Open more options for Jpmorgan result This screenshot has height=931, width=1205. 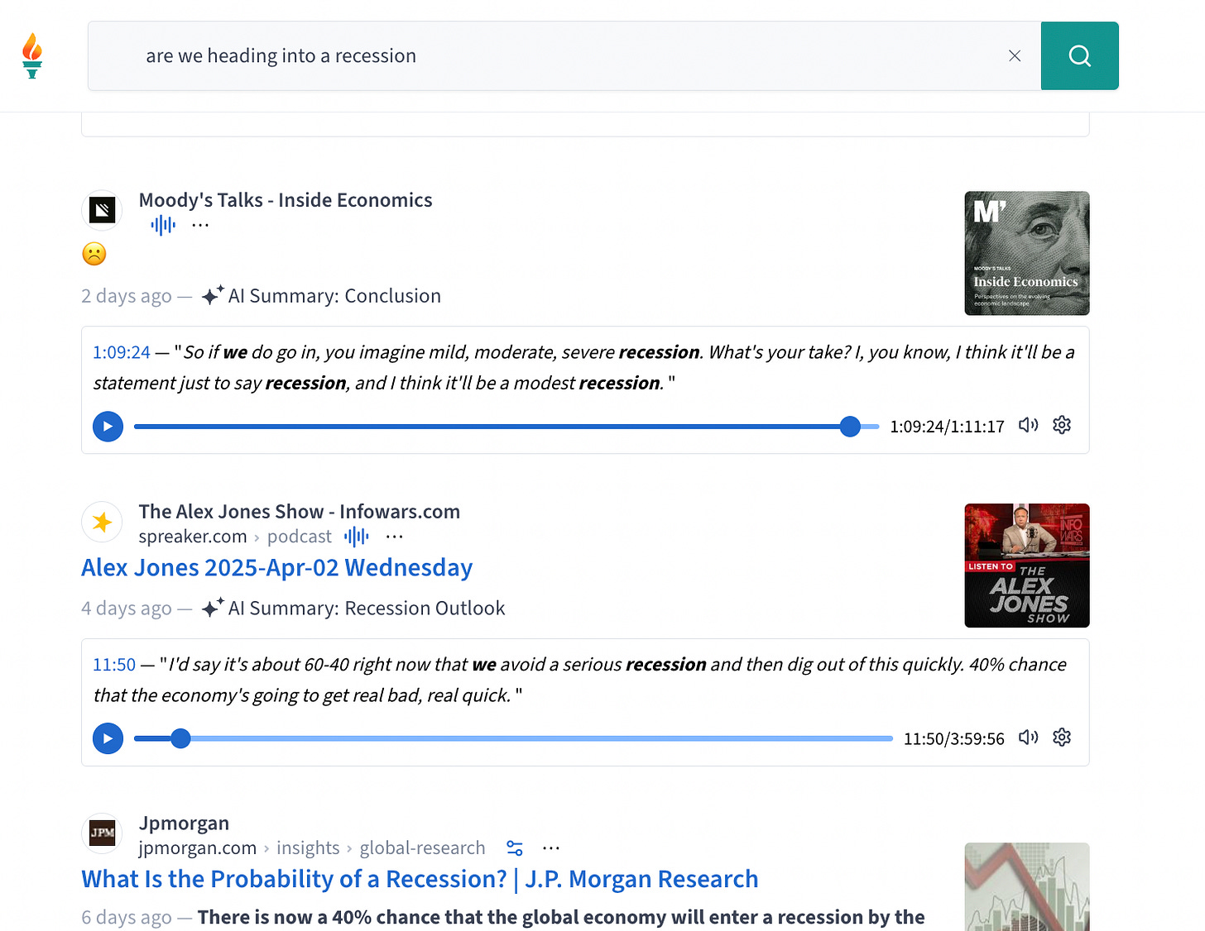tap(551, 848)
